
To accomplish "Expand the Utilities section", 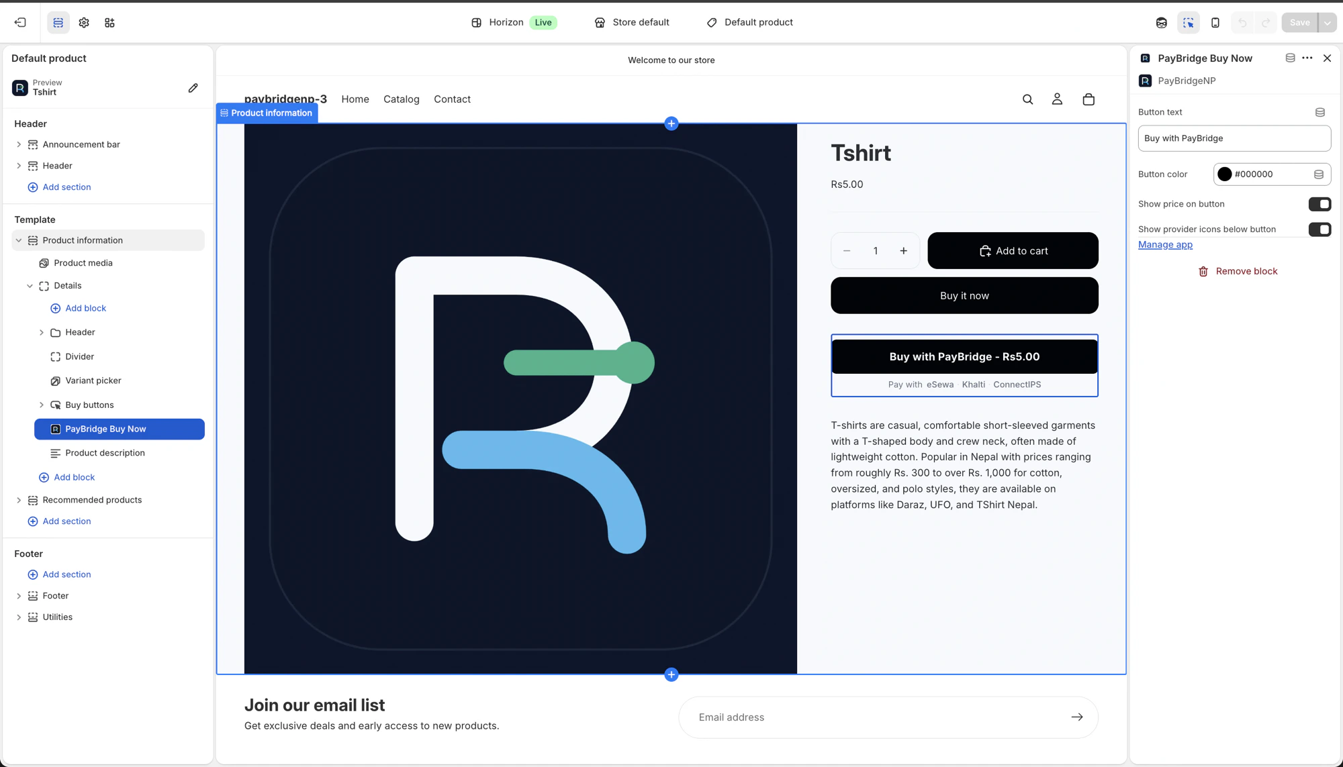I will click(19, 617).
